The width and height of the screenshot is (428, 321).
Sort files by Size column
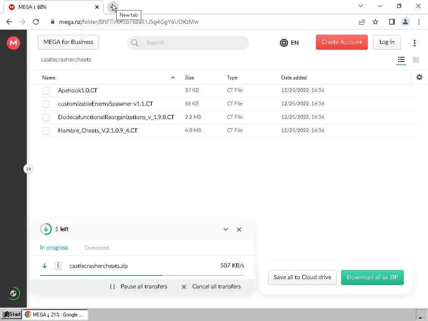189,77
